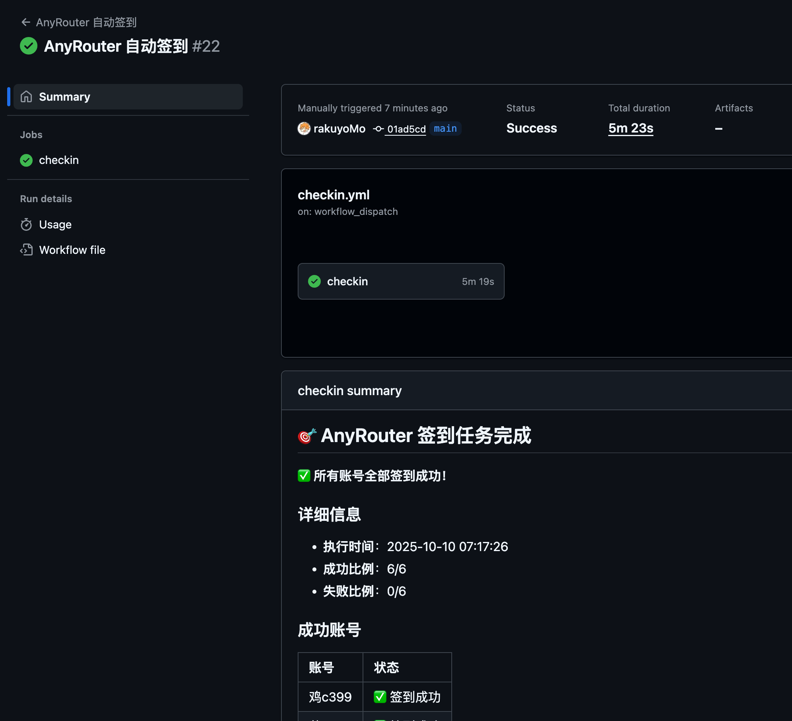
Task: Click the Success status value
Action: 532,128
